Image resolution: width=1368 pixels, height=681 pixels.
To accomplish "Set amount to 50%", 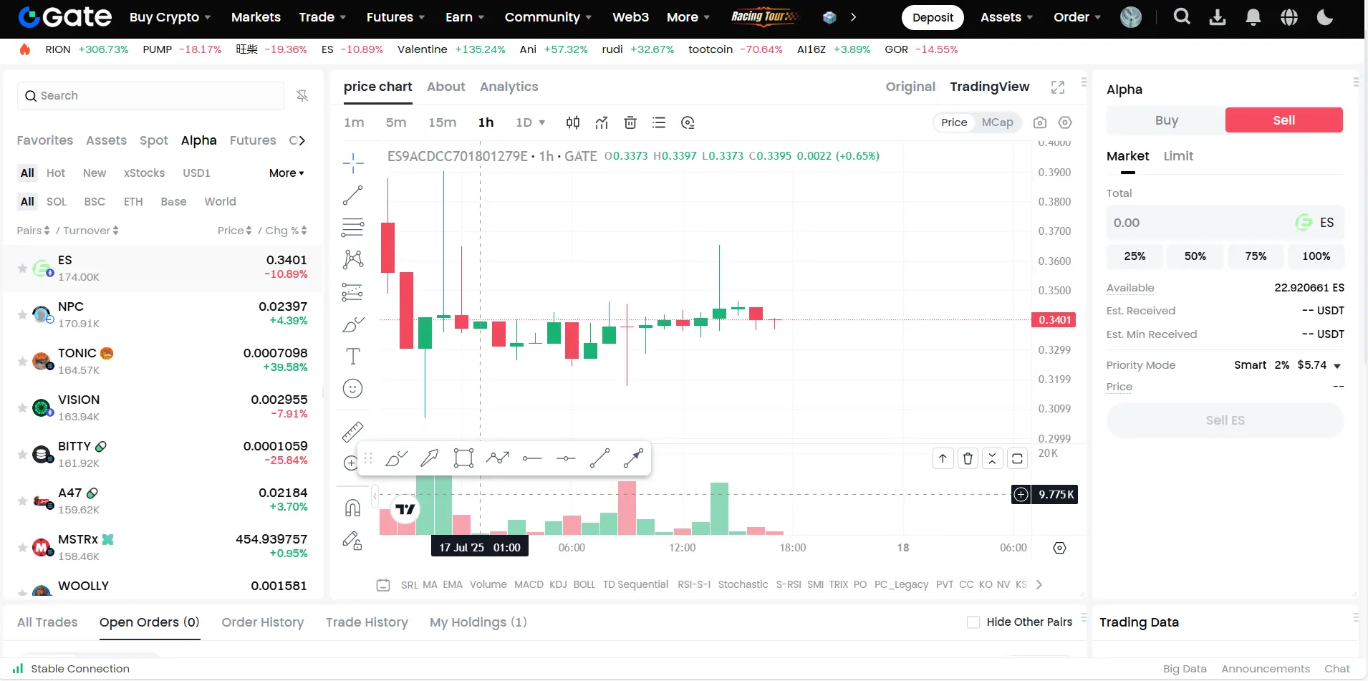I will point(1195,256).
